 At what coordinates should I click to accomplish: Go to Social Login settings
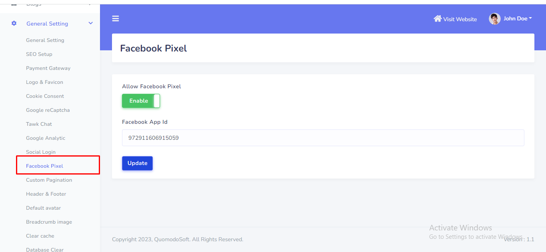click(41, 152)
